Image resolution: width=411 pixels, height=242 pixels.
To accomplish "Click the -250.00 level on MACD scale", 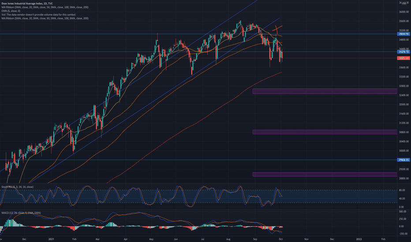I will point(403,234).
